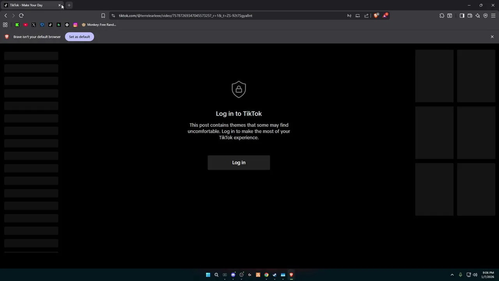
Task: Click the media/no-sound icon in address bar
Action: 349,16
